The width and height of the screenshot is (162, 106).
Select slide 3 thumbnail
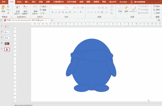[x=7, y=38]
